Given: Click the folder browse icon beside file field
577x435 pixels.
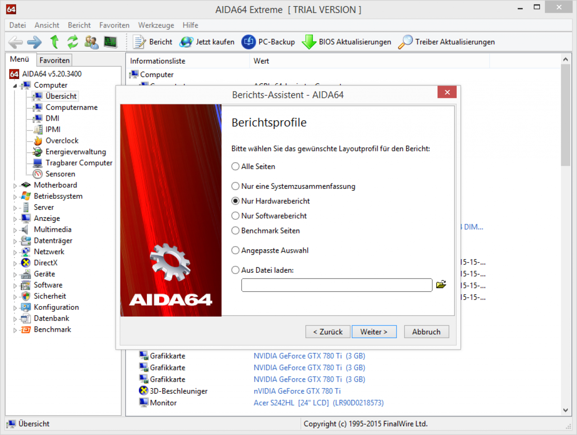Looking at the screenshot, I should point(441,284).
